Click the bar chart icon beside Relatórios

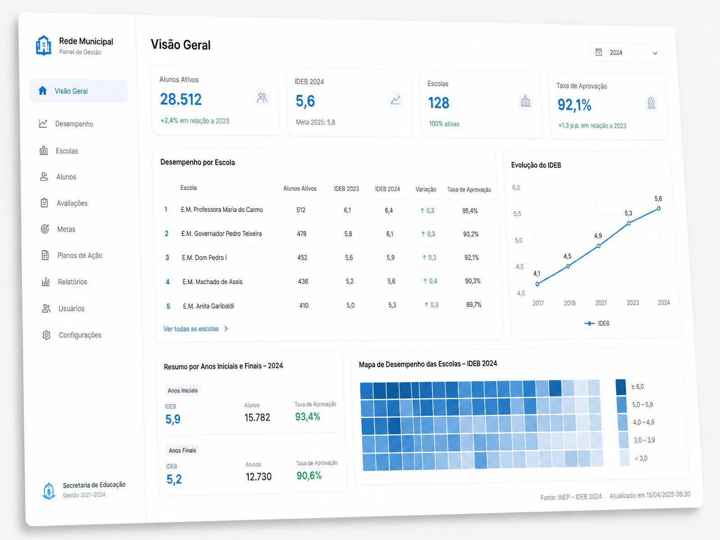point(46,282)
